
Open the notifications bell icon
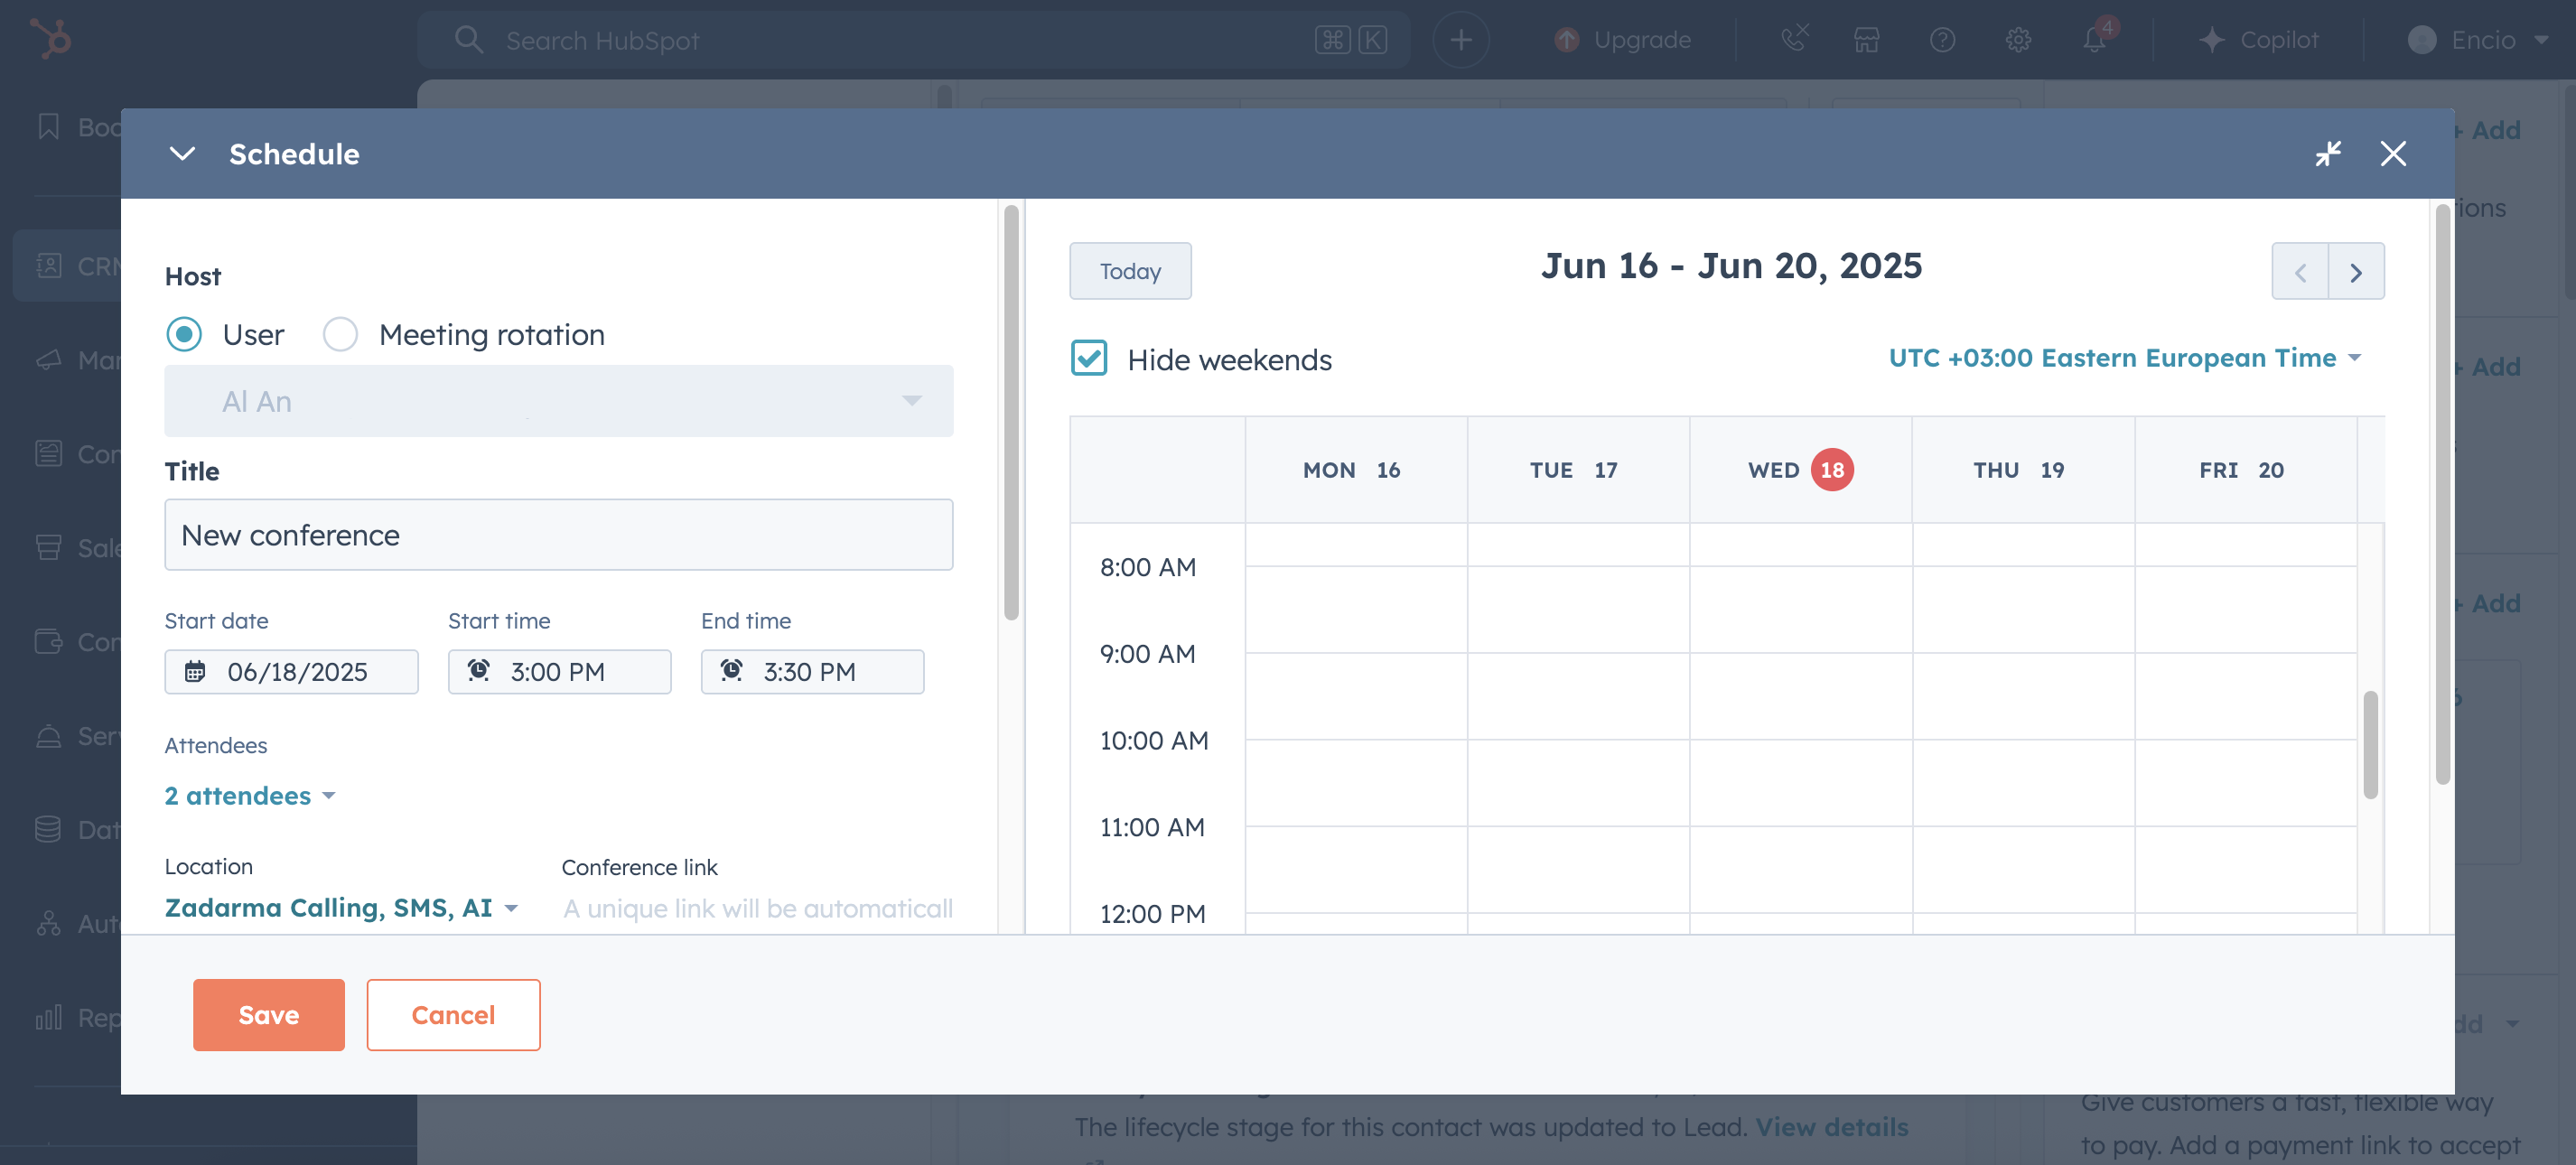coord(2094,40)
